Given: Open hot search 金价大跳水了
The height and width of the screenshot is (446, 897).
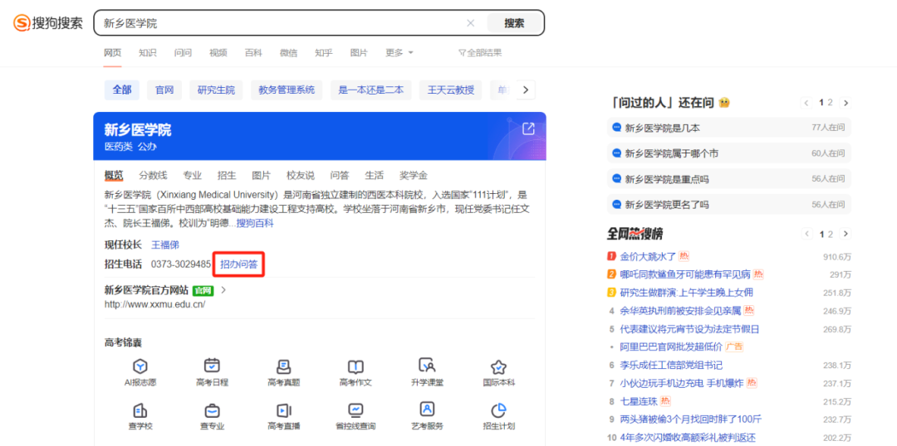Looking at the screenshot, I should pyautogui.click(x=648, y=256).
